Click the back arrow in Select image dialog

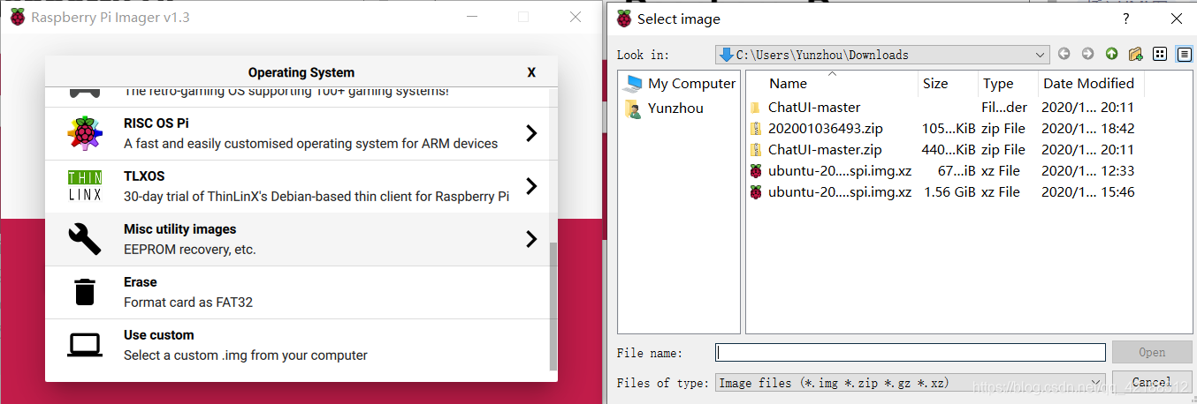pos(1064,54)
